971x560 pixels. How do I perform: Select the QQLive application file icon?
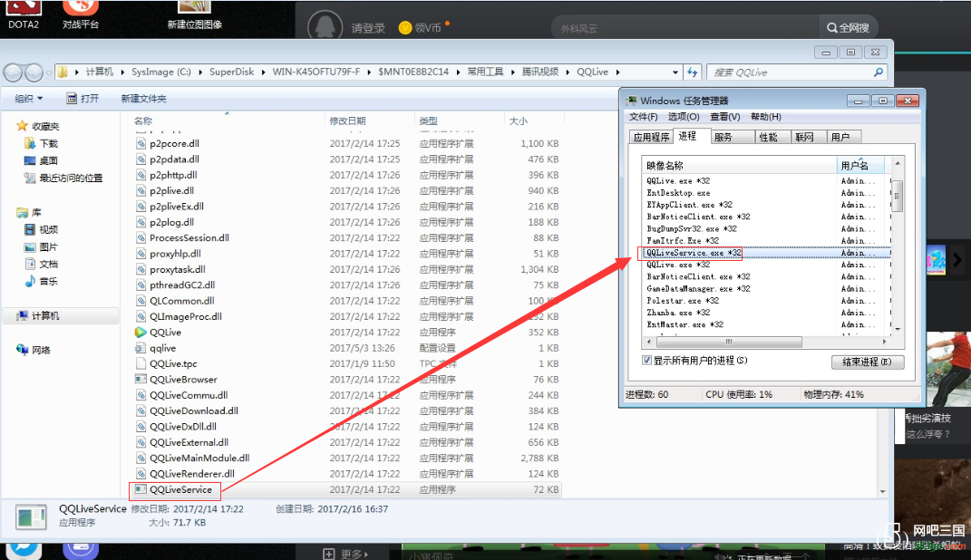(141, 333)
